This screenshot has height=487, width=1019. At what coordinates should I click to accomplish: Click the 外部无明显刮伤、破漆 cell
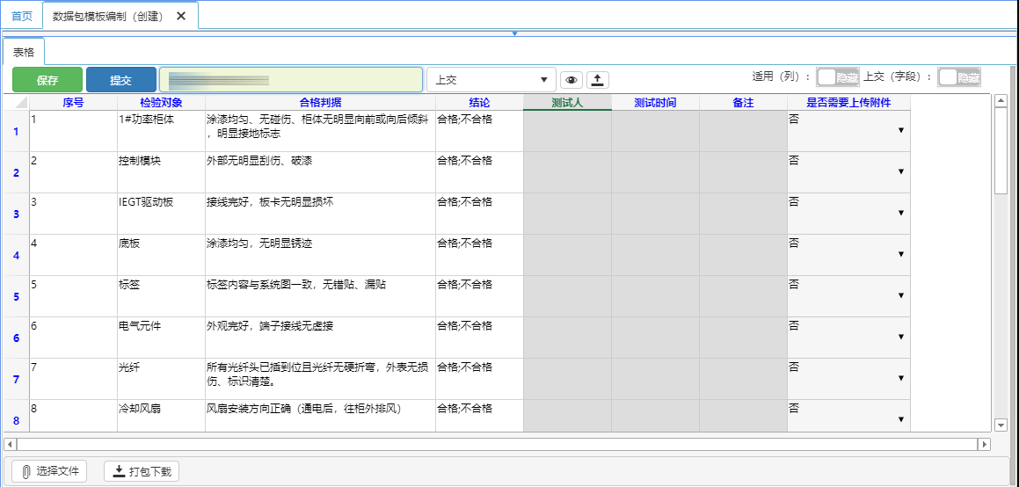coord(320,172)
